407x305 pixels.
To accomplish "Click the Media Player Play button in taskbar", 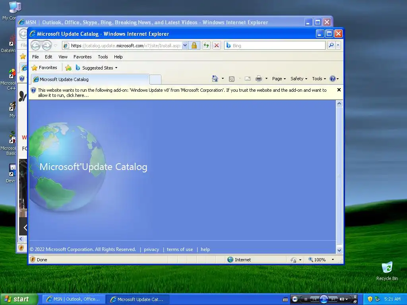I will coord(324,299).
